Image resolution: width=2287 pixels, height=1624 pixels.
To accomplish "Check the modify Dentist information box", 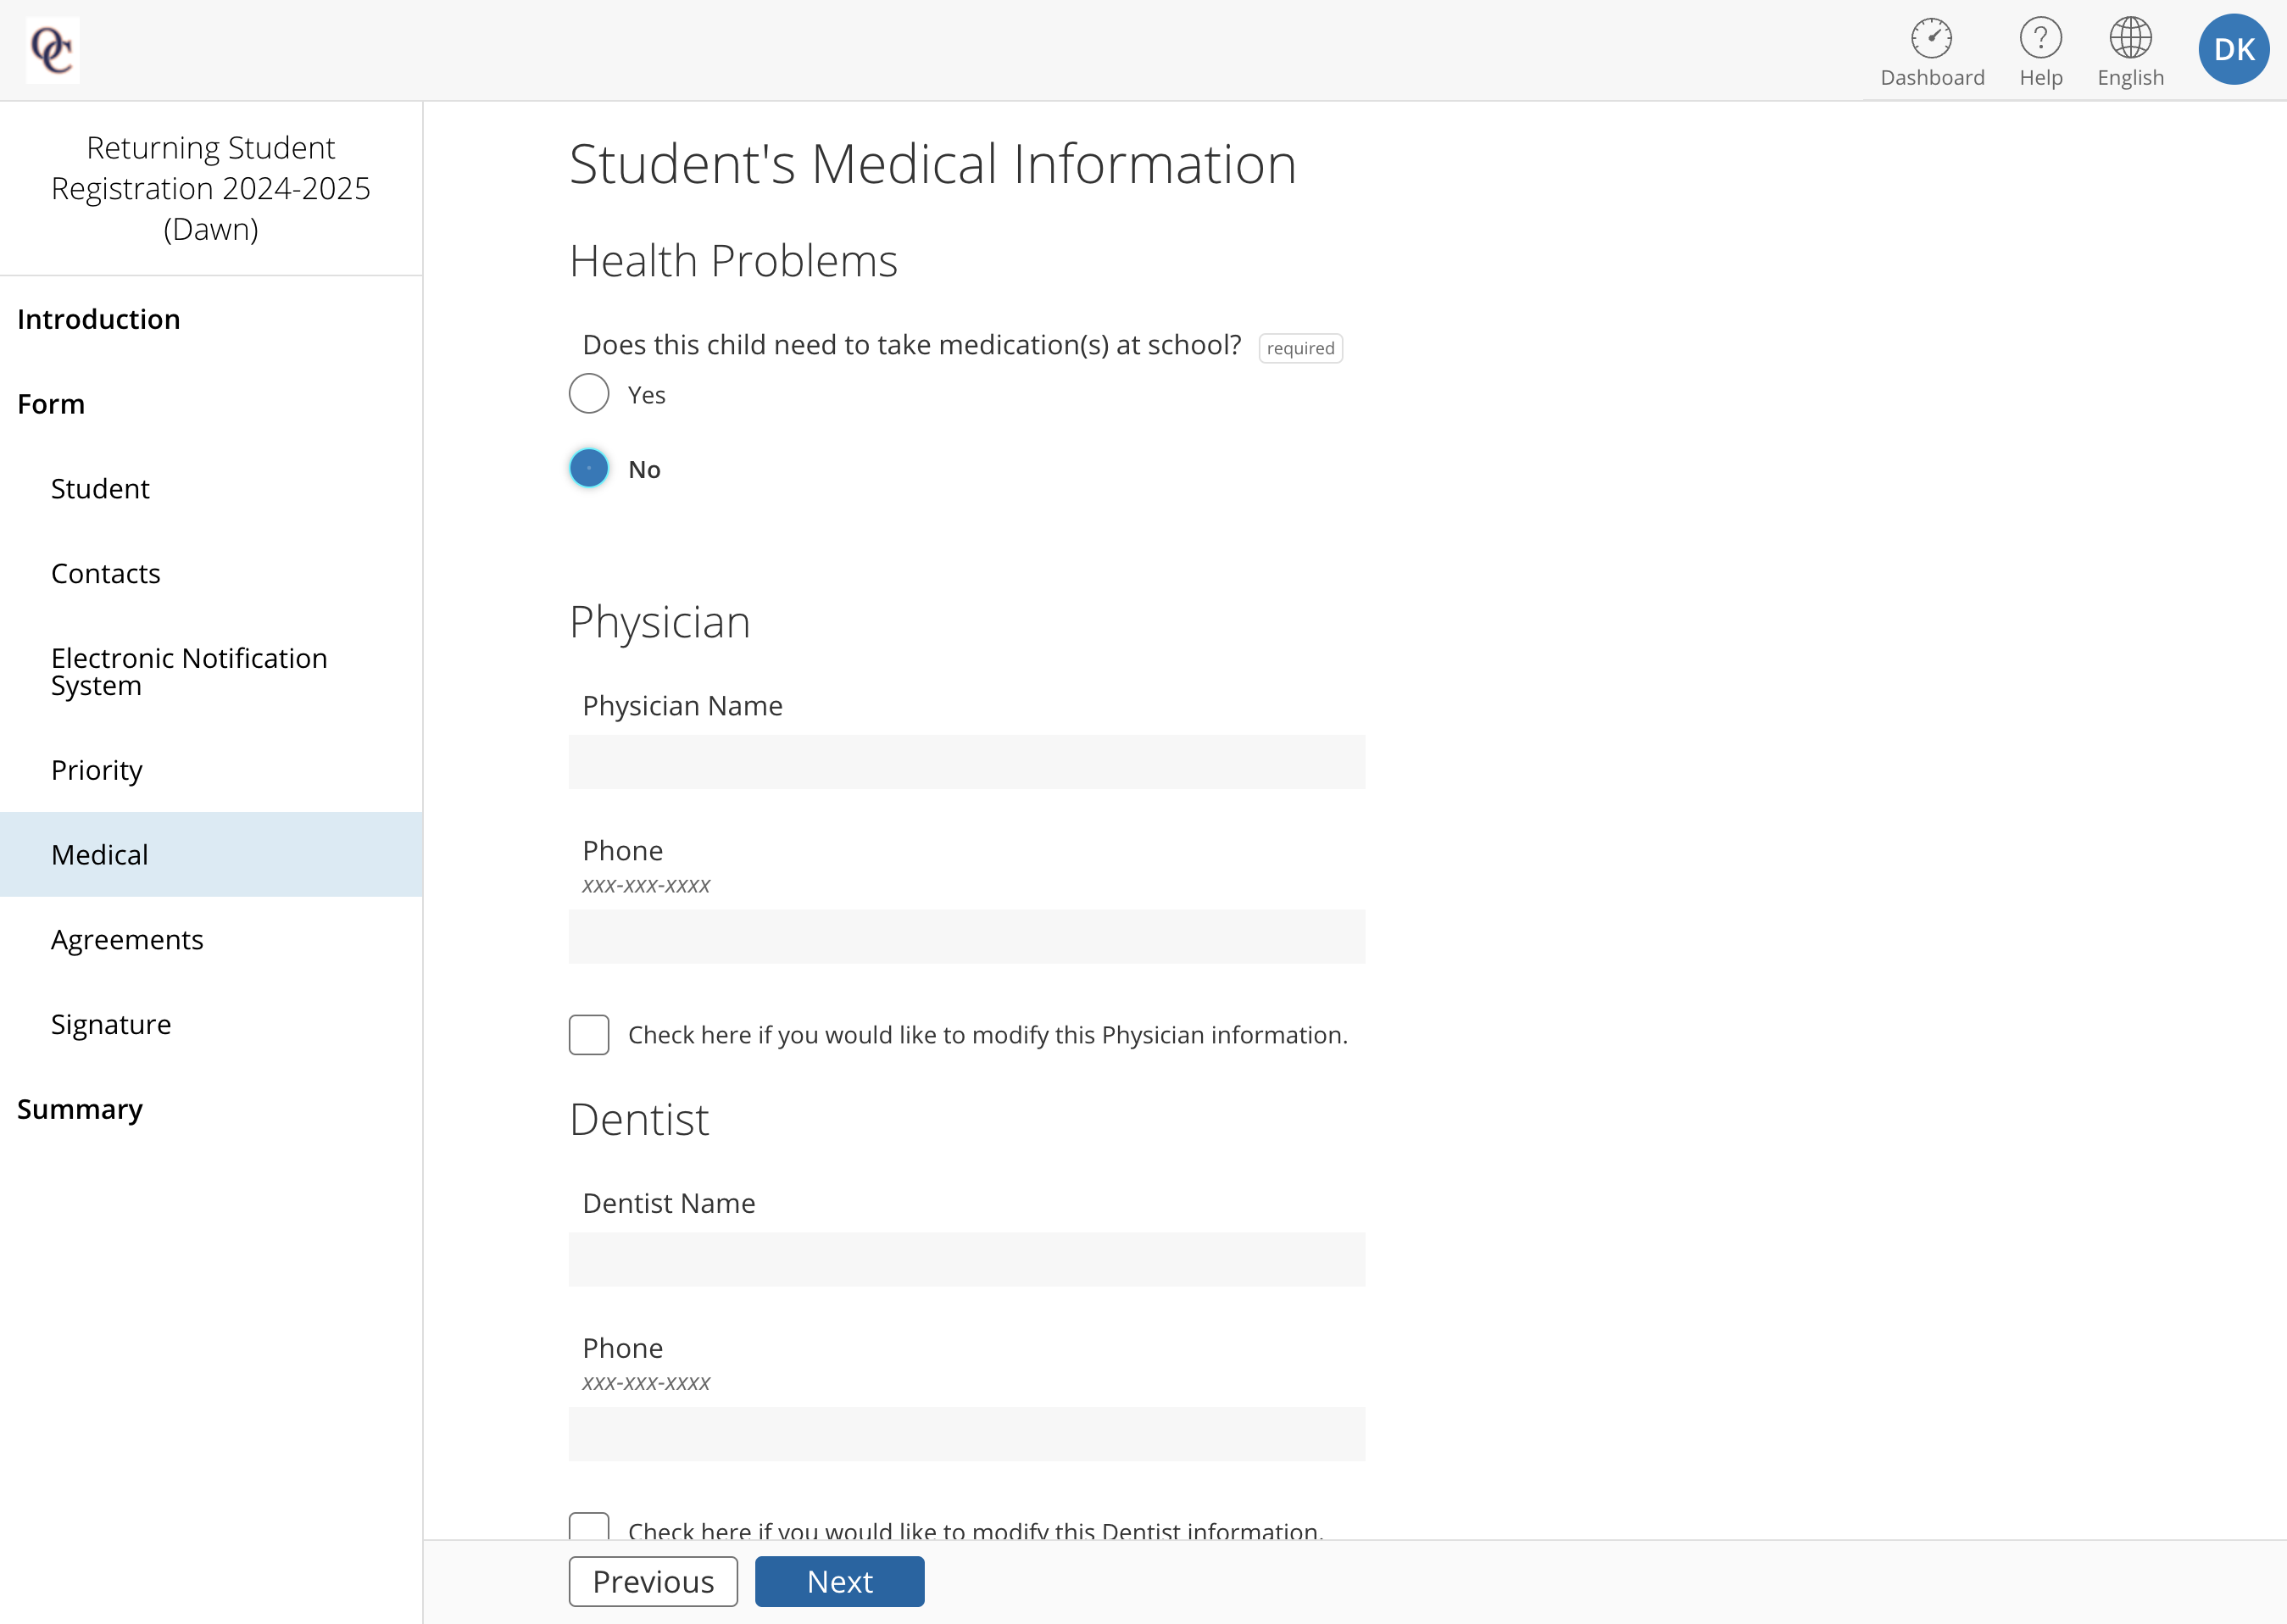I will coord(589,1526).
